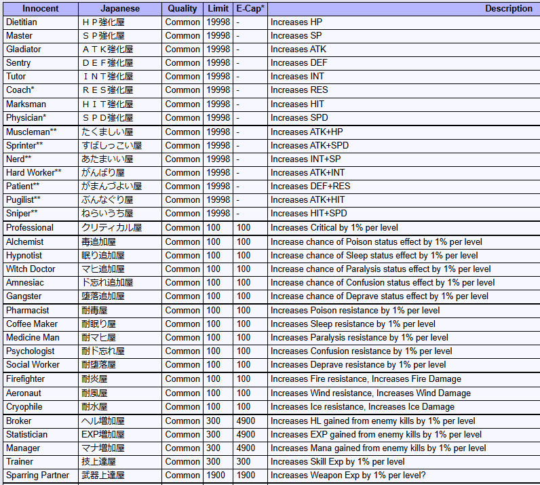The height and width of the screenshot is (485, 540).
Task: Click the Patient** cell
Action: [x=41, y=187]
